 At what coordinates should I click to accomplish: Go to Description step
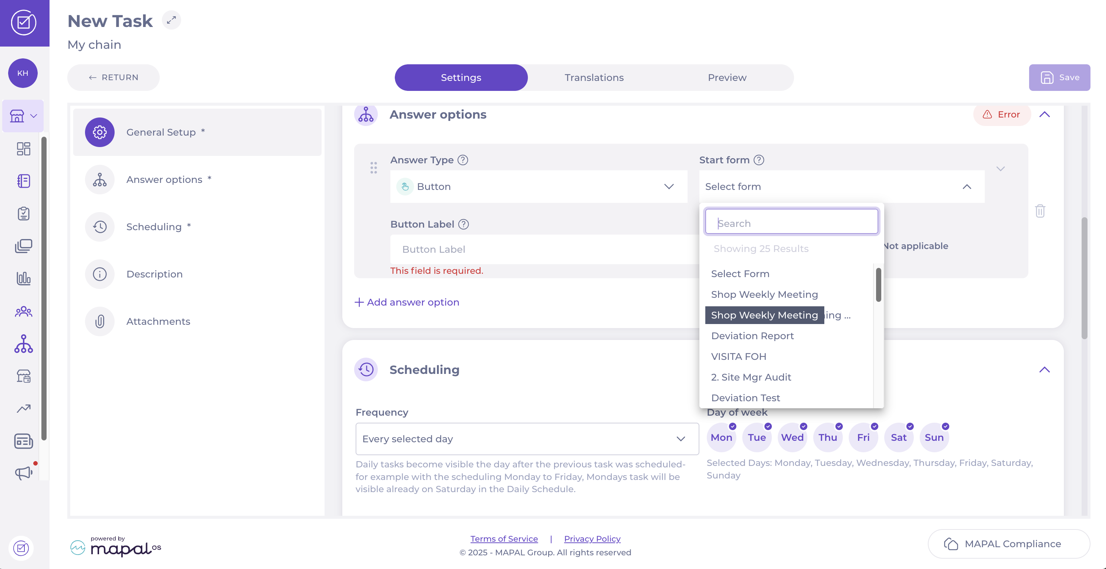197,274
